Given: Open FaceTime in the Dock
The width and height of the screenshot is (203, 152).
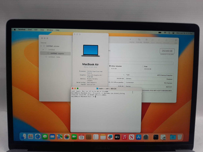Looking at the screenshot, I should click(74, 137).
